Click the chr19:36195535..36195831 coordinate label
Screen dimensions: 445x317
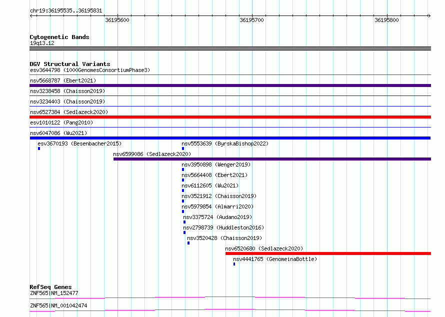point(66,10)
